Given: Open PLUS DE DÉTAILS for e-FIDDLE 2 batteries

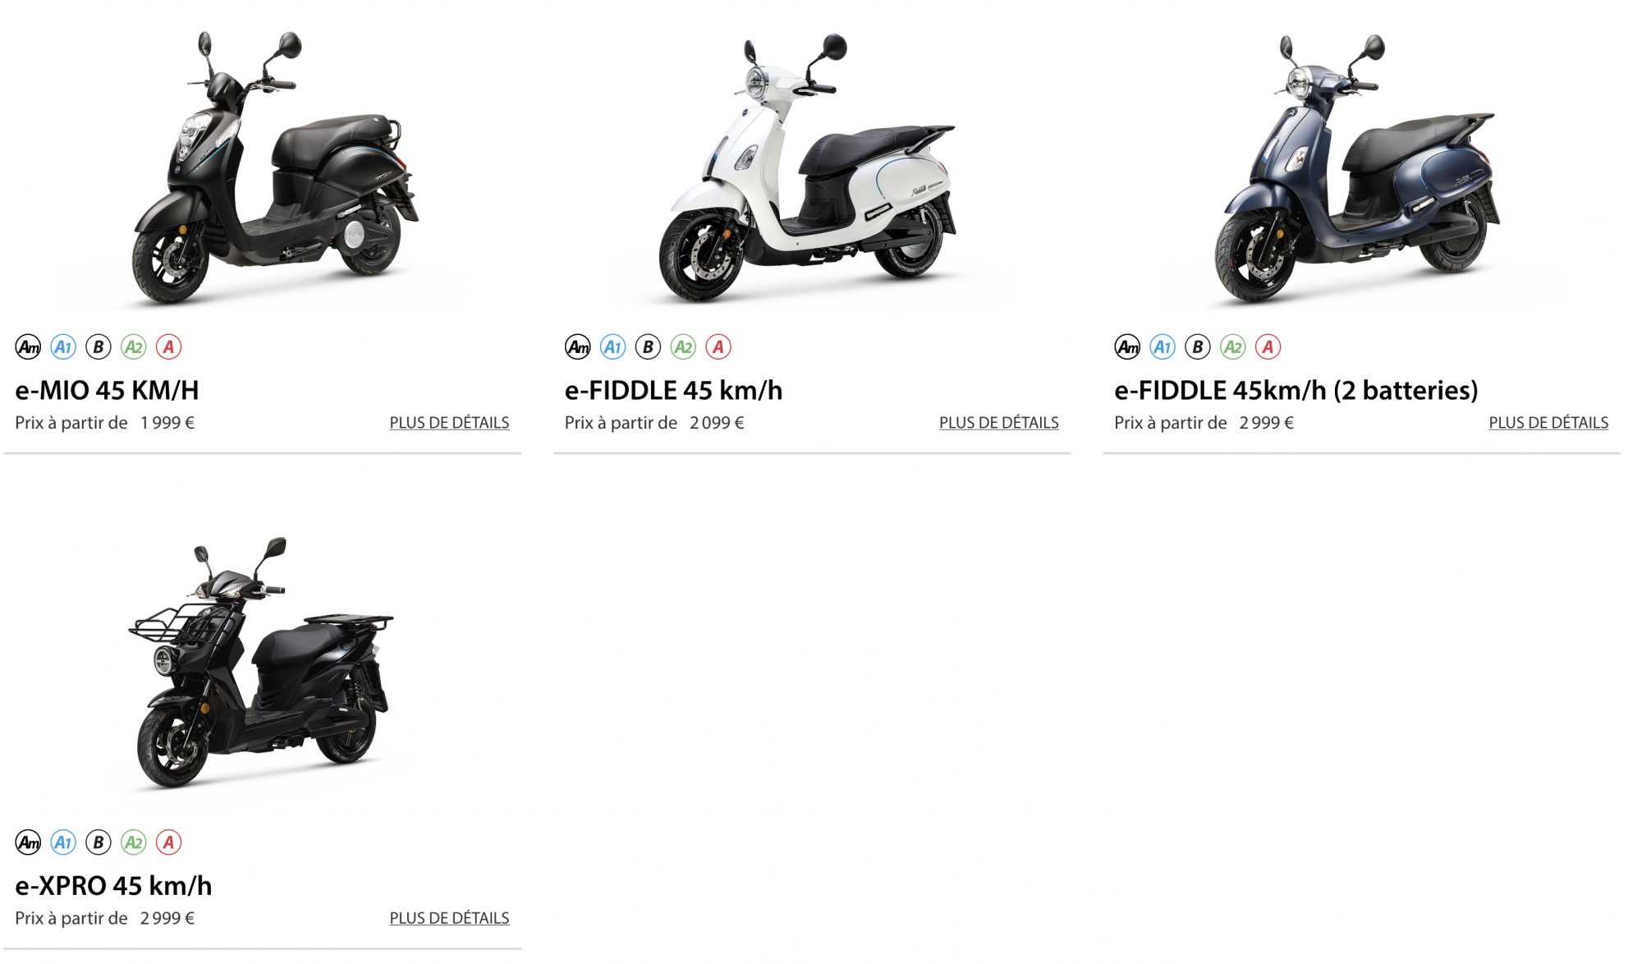Looking at the screenshot, I should [x=1548, y=423].
